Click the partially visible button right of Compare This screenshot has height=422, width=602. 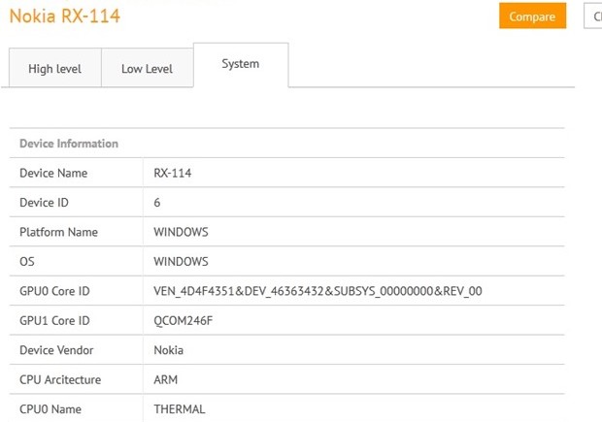(592, 16)
